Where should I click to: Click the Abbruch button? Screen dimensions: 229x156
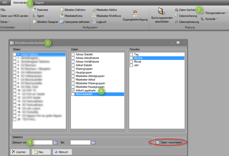click(62, 152)
